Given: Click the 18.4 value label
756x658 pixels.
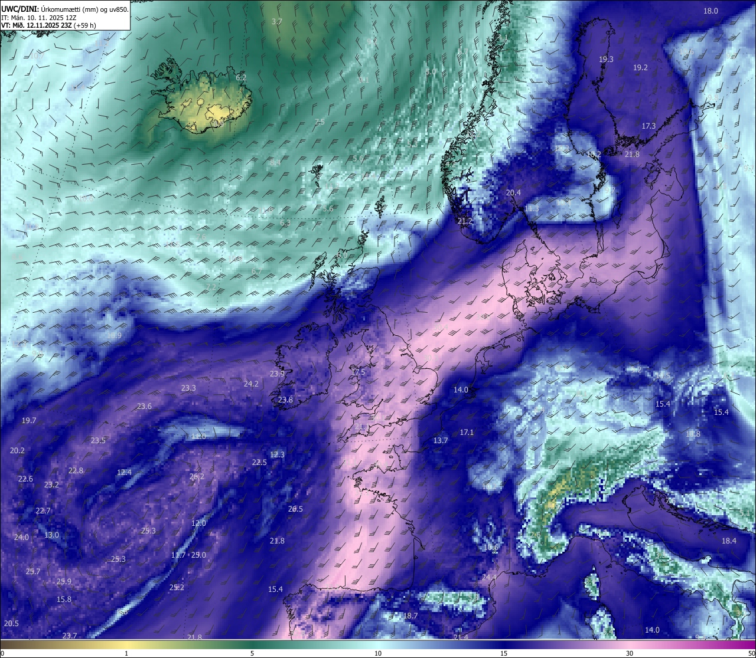Looking at the screenshot, I should click(729, 541).
